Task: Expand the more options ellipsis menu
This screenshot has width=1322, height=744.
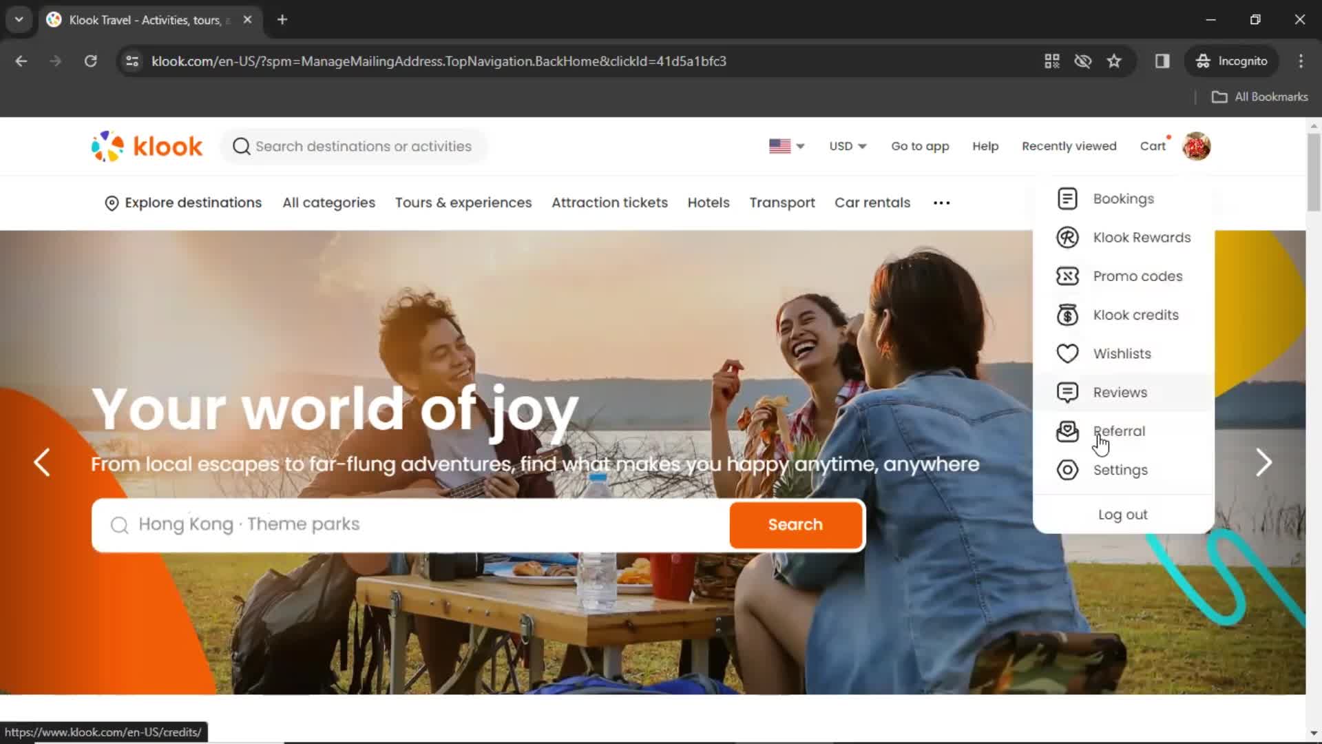Action: click(x=941, y=202)
